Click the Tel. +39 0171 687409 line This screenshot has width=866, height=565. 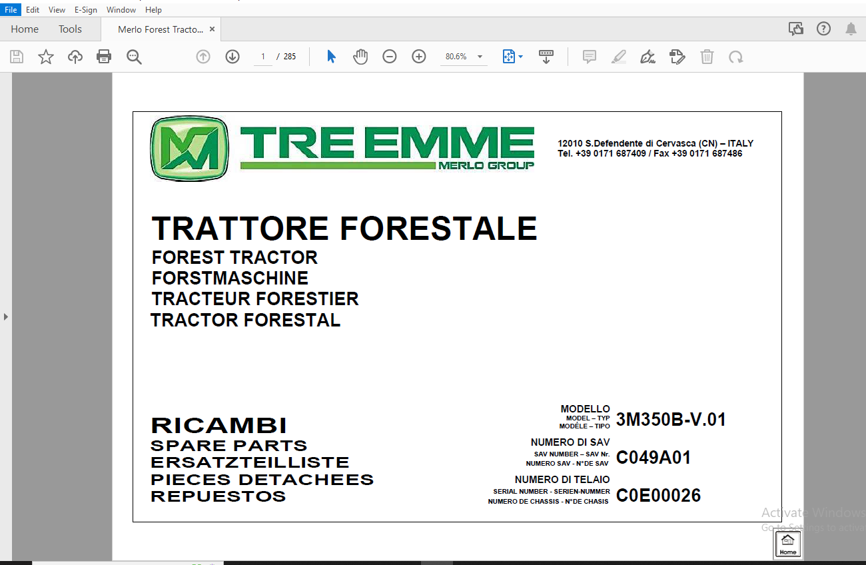(650, 153)
